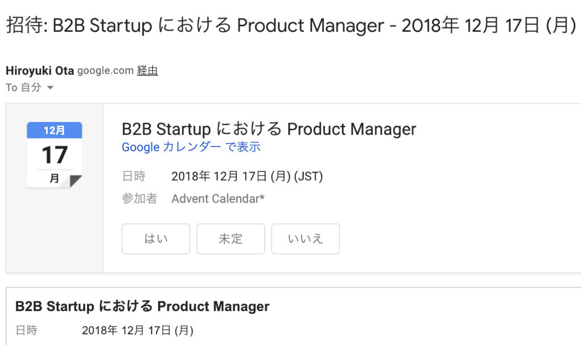Click the 経由 underlined link
This screenshot has height=345, width=581.
(x=148, y=70)
